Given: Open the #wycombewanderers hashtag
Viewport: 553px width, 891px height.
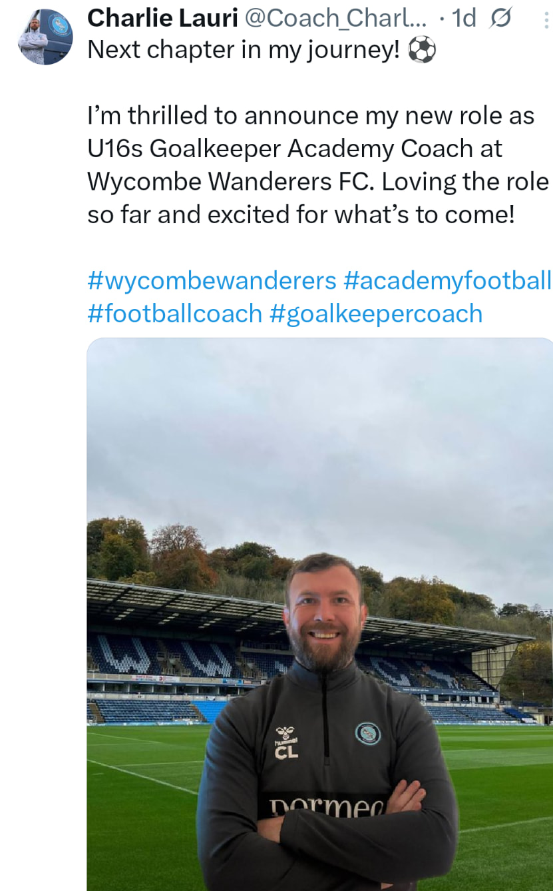Looking at the screenshot, I should pos(212,280).
